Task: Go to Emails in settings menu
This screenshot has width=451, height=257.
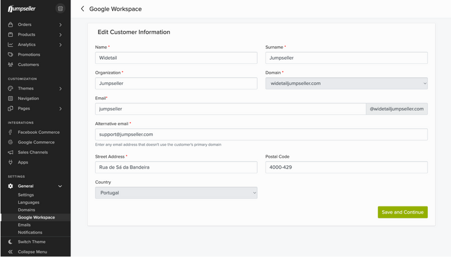Action: [25, 225]
